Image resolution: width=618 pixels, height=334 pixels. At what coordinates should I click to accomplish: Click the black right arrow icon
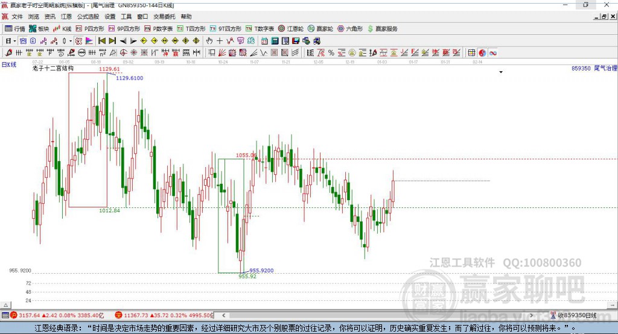pos(133,41)
